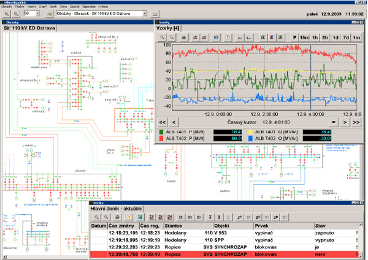Click the zoom out magnifier in main toolbar
The height and width of the screenshot is (260, 368).
15,12
